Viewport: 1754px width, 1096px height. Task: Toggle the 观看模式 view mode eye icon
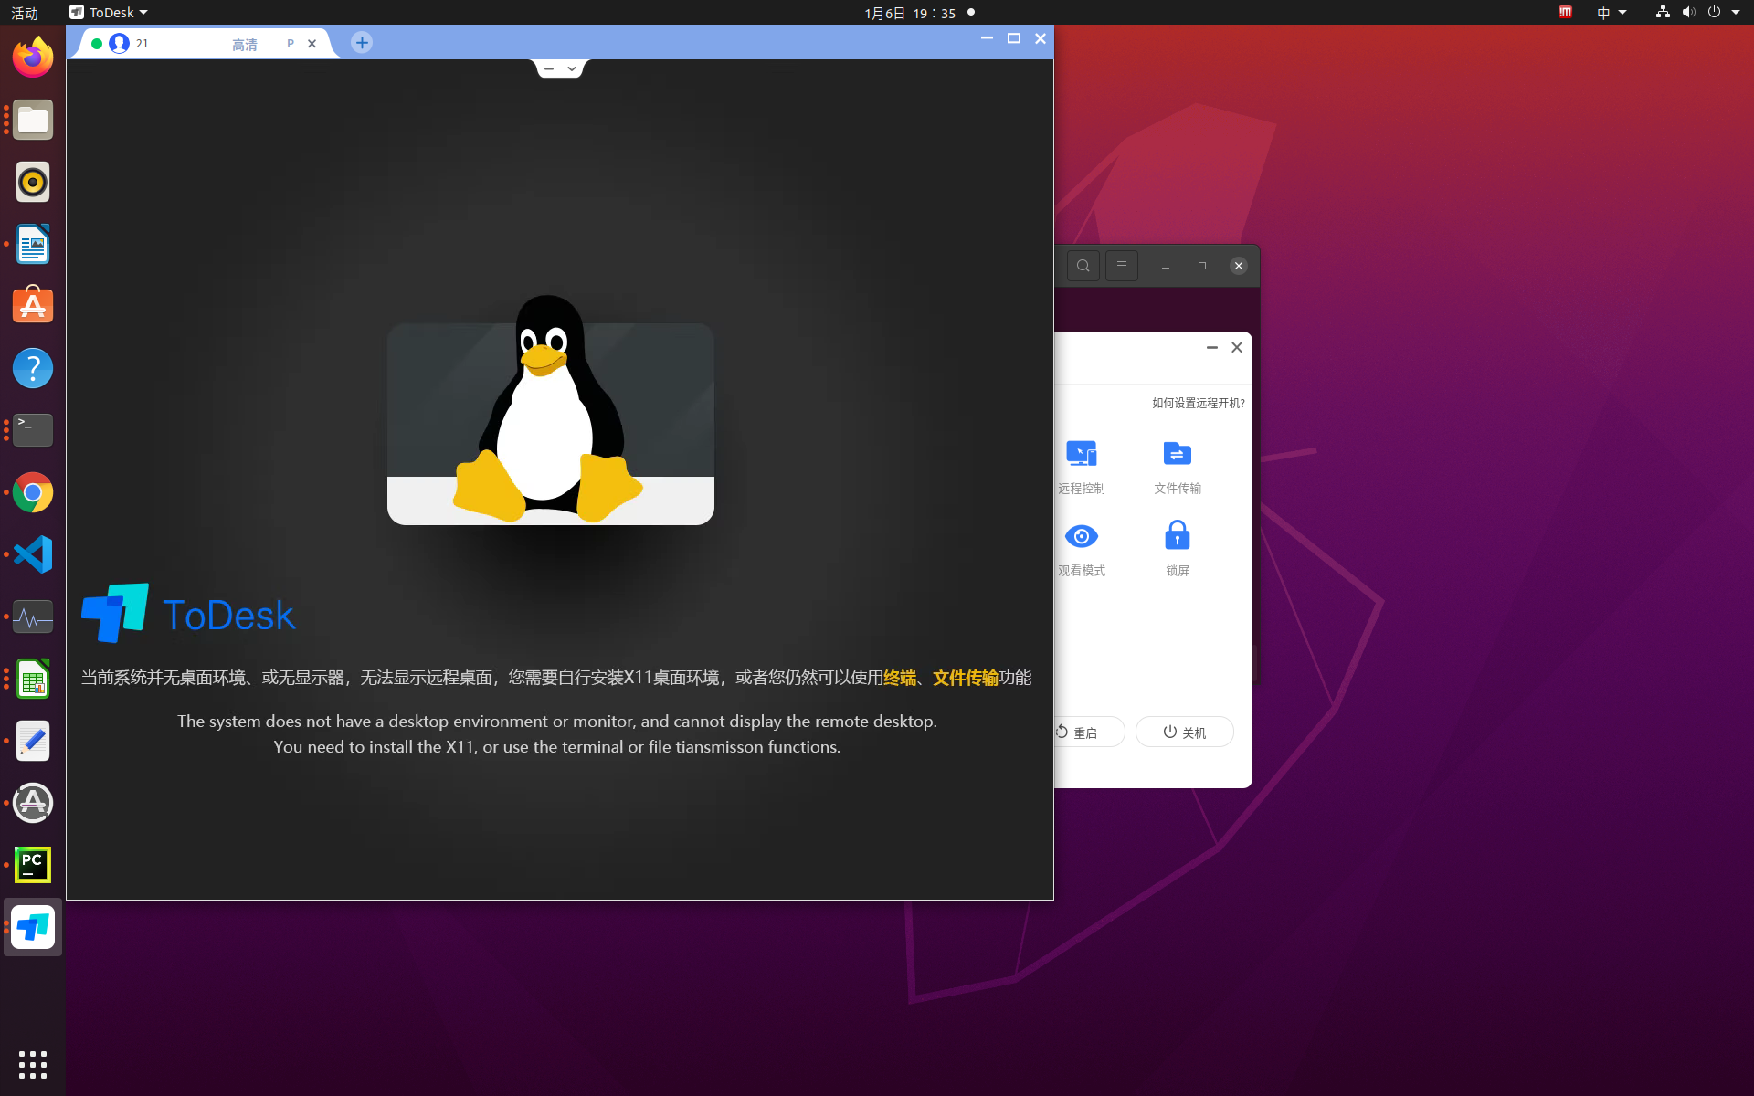1082,536
